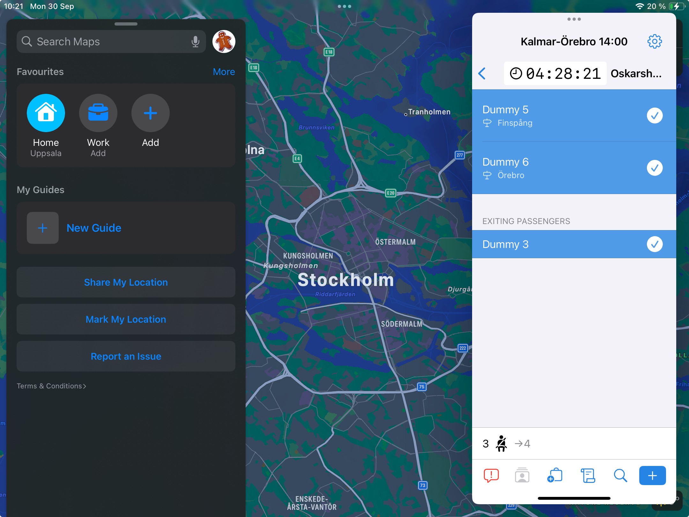
Task: Tap Mark My Location
Action: [126, 319]
